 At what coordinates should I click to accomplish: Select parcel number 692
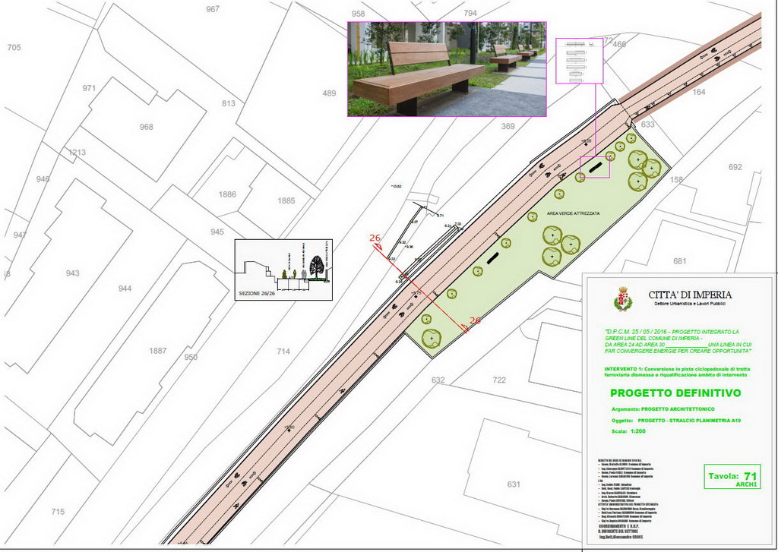point(735,167)
